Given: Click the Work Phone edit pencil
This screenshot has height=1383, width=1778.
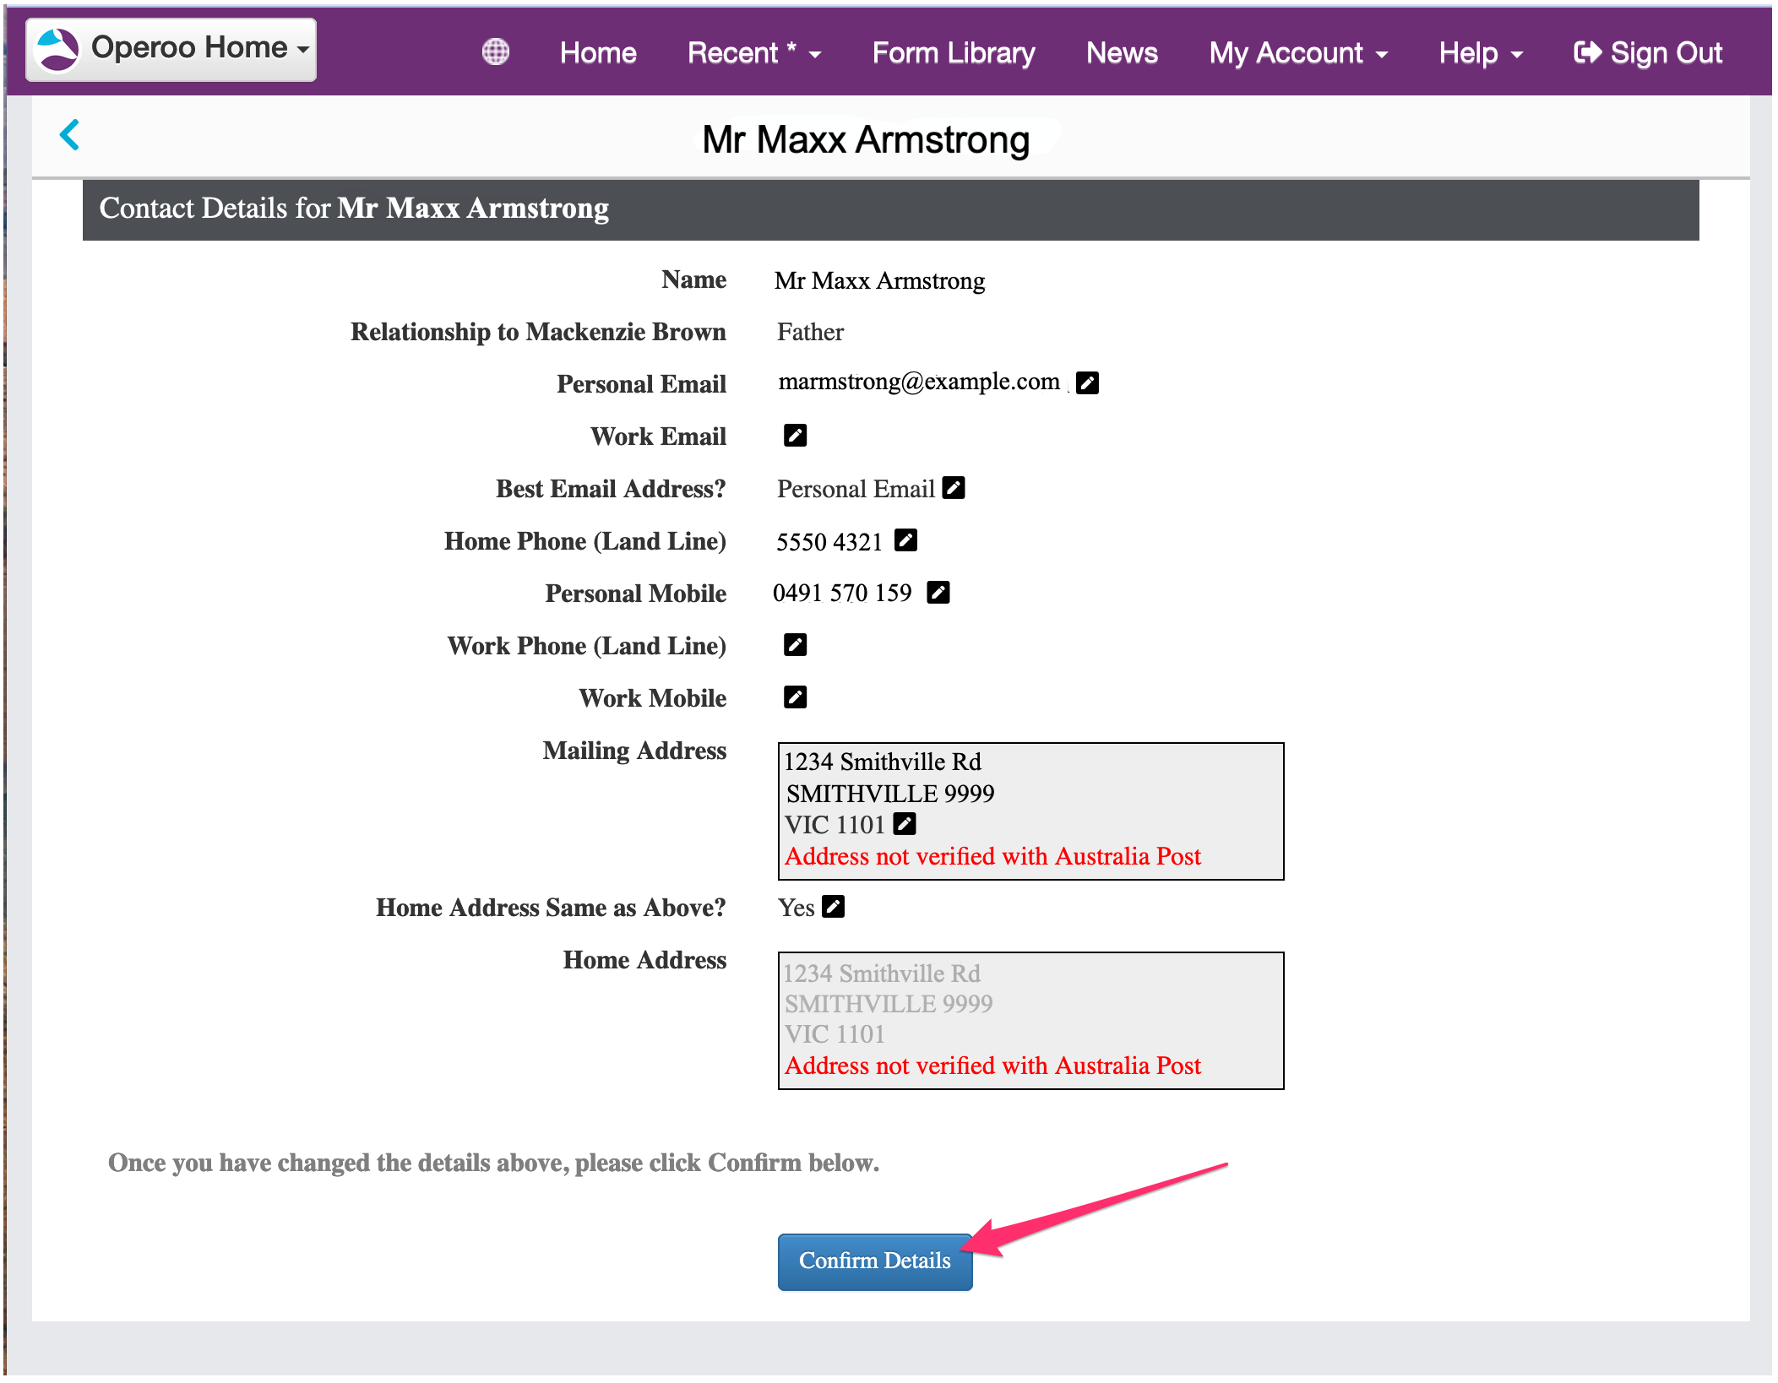Looking at the screenshot, I should tap(795, 645).
